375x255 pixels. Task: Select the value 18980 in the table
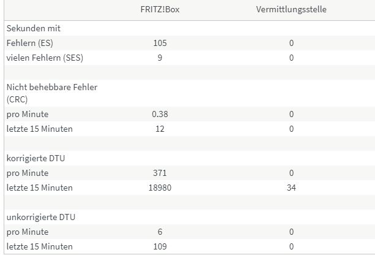[x=160, y=188]
